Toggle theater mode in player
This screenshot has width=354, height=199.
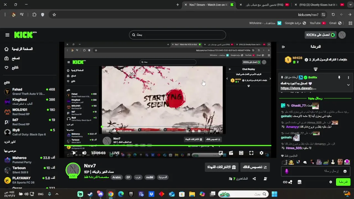pos(241,153)
